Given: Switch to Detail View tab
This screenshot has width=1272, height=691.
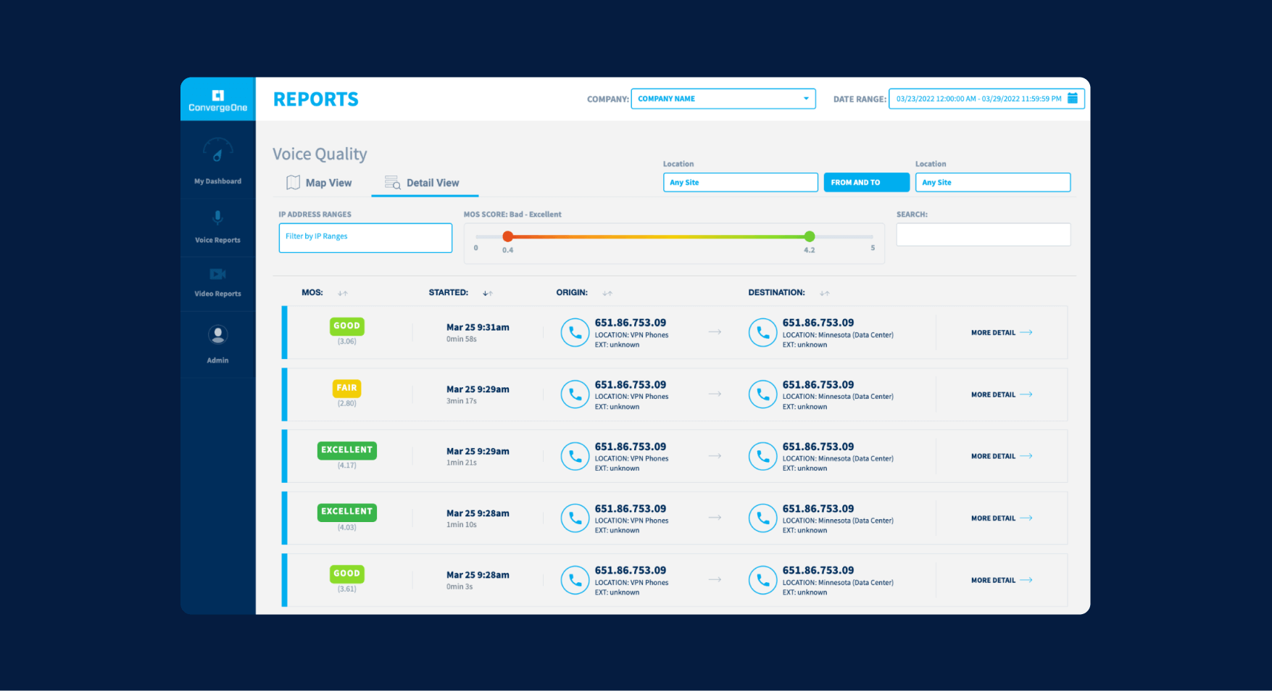Looking at the screenshot, I should tap(424, 183).
